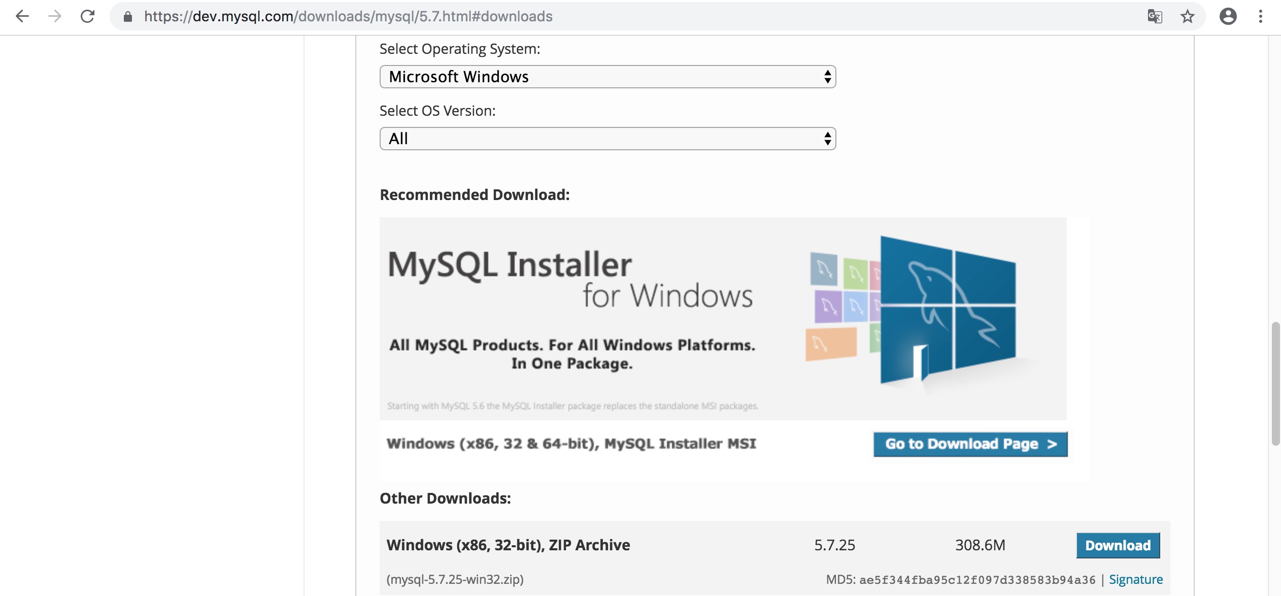Click the MD5 checksum value

pos(977,580)
